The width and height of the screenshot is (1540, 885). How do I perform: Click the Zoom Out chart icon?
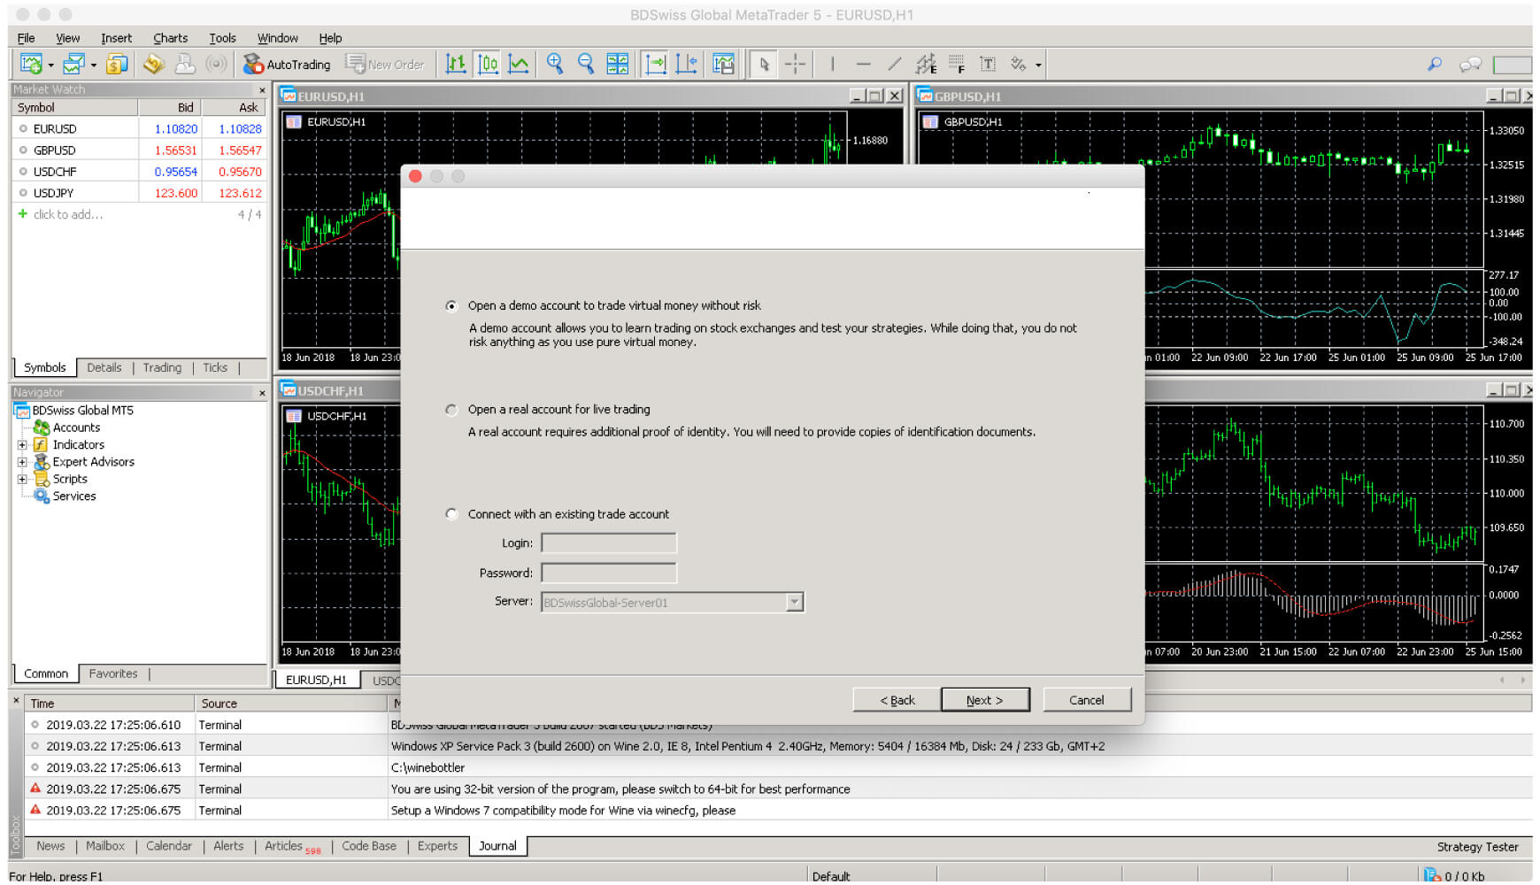[x=586, y=64]
